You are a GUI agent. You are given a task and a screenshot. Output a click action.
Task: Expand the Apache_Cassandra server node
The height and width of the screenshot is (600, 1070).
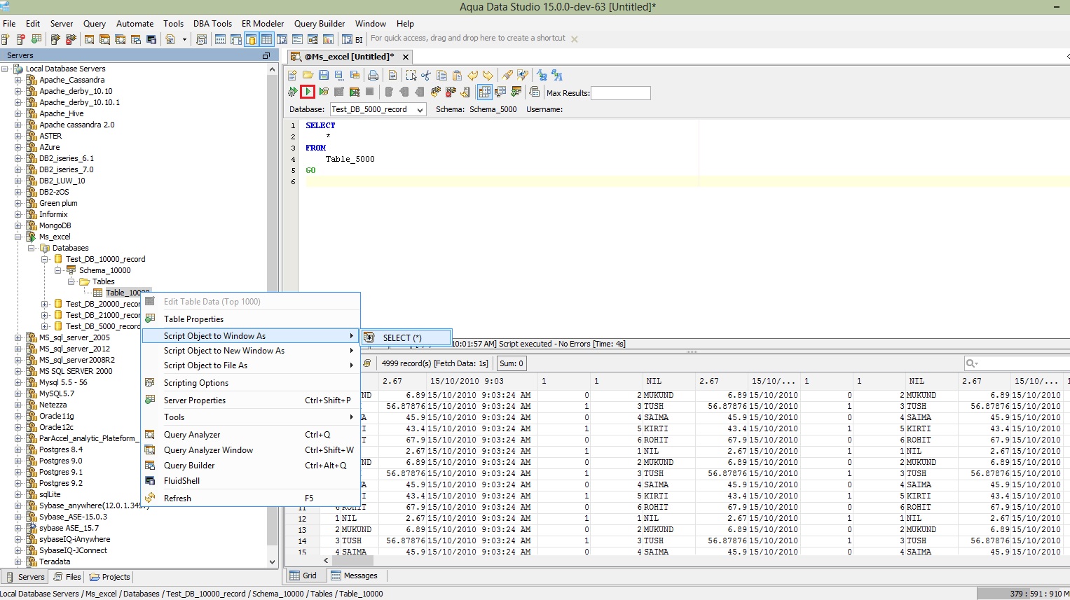click(x=18, y=80)
